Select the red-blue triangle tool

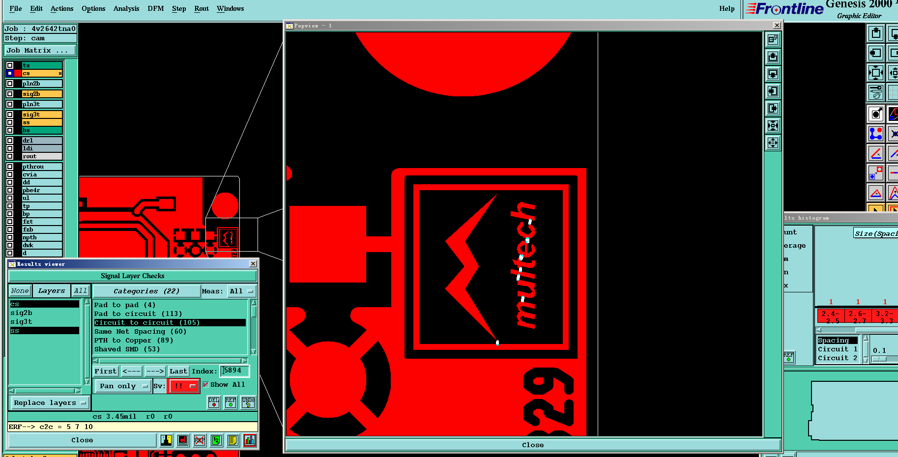click(x=875, y=193)
